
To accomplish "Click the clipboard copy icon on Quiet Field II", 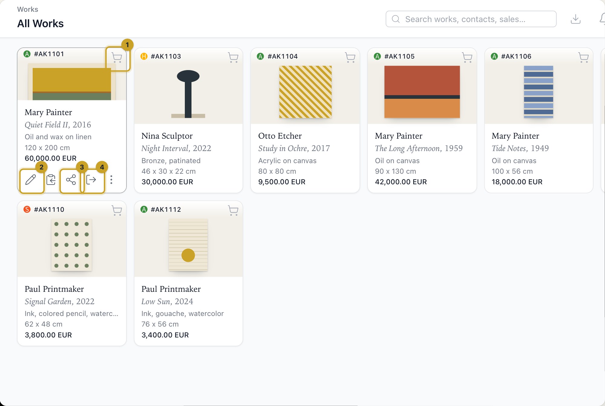I will pos(51,180).
